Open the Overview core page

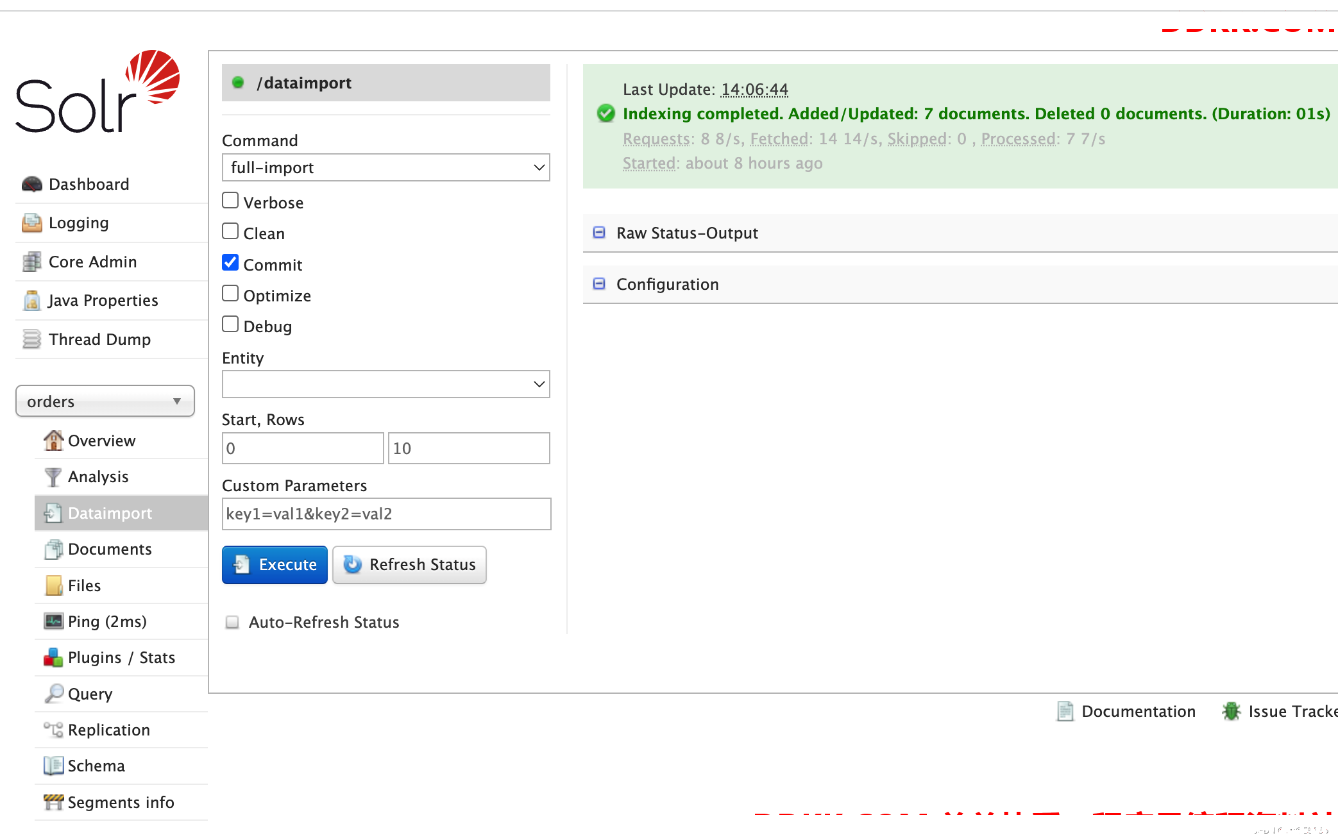tap(102, 441)
